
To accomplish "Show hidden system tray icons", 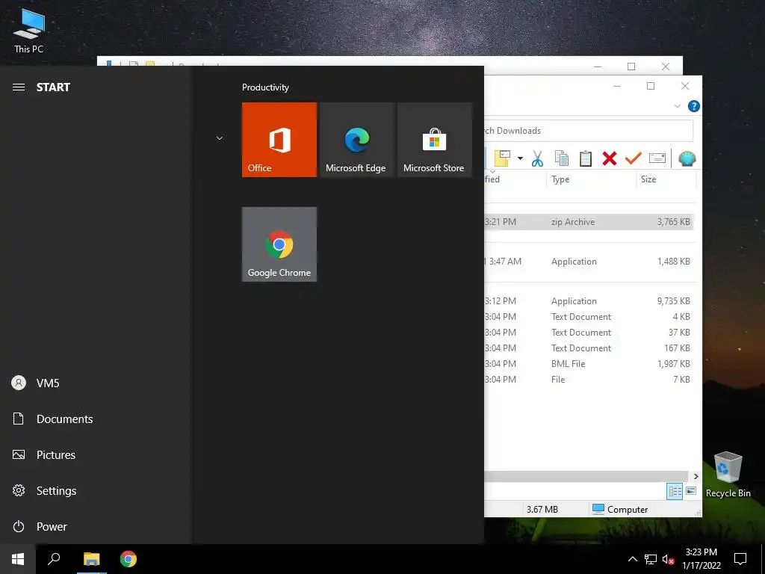I will tap(632, 559).
